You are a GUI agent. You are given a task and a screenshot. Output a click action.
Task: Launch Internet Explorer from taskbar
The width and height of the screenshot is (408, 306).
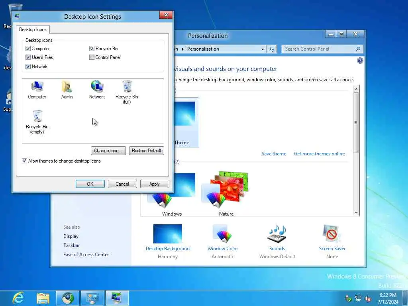(18, 298)
